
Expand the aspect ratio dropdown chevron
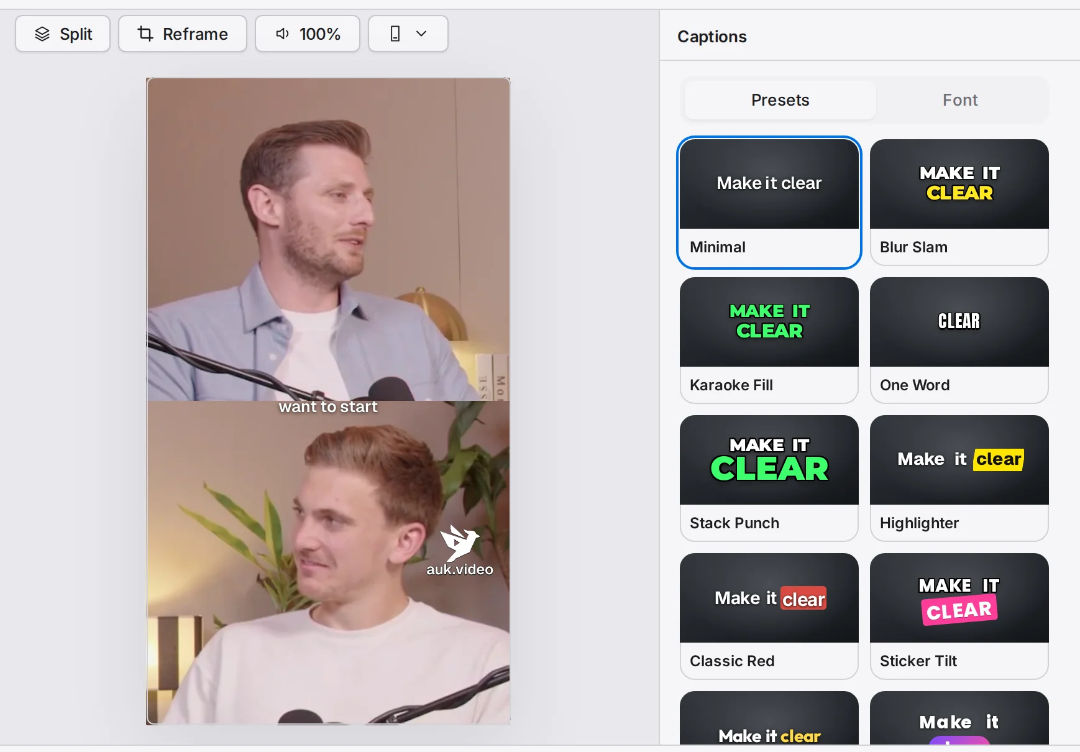[421, 34]
